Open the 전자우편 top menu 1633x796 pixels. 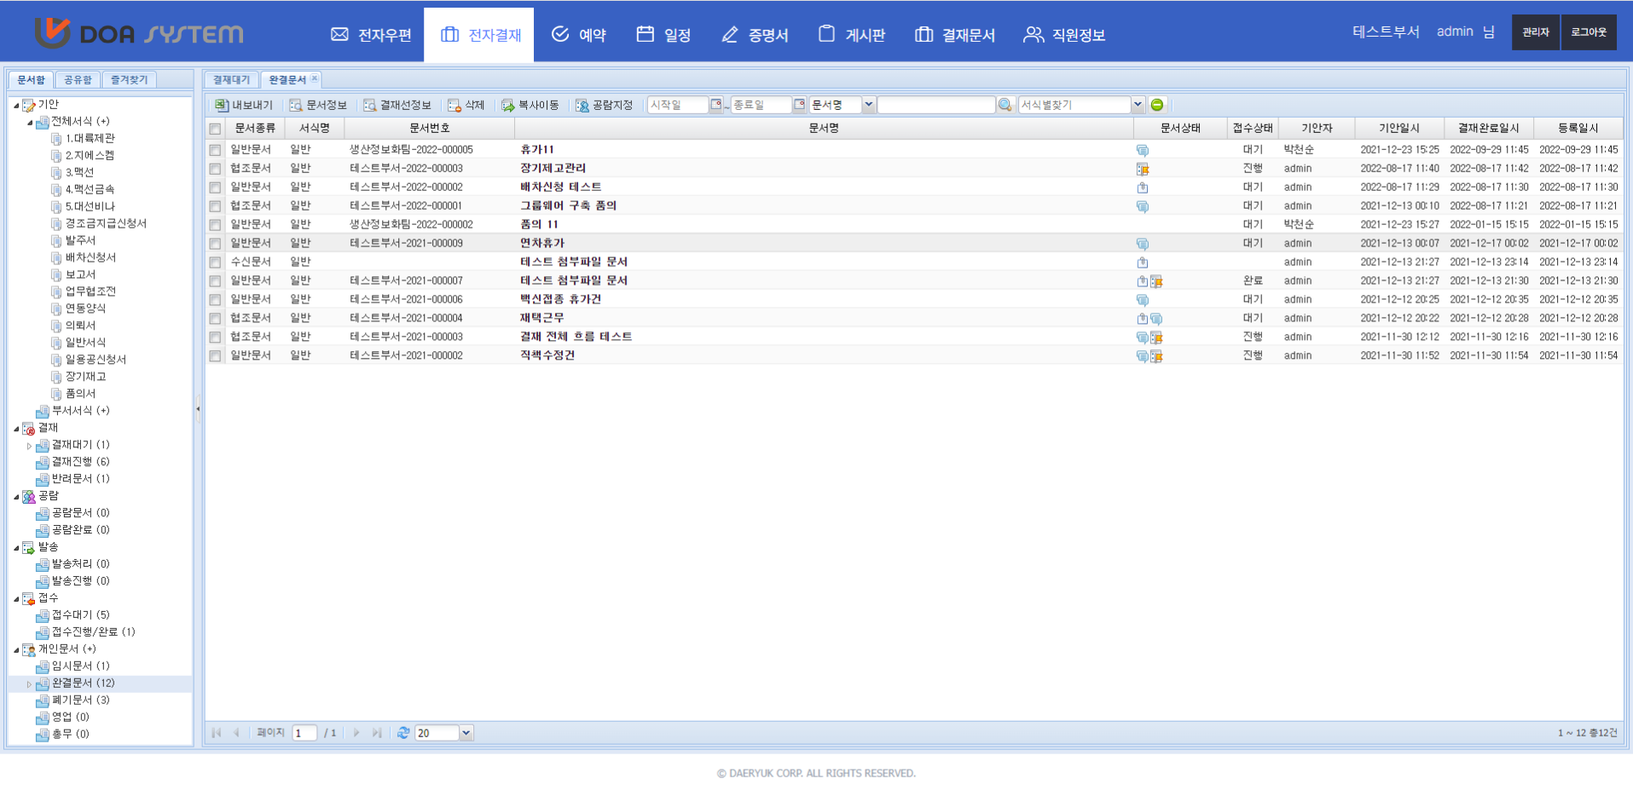[371, 35]
